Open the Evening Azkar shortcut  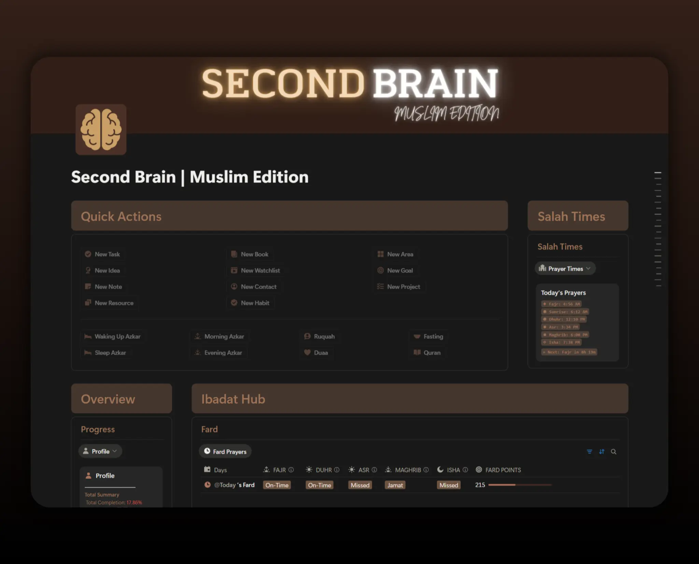(x=223, y=352)
